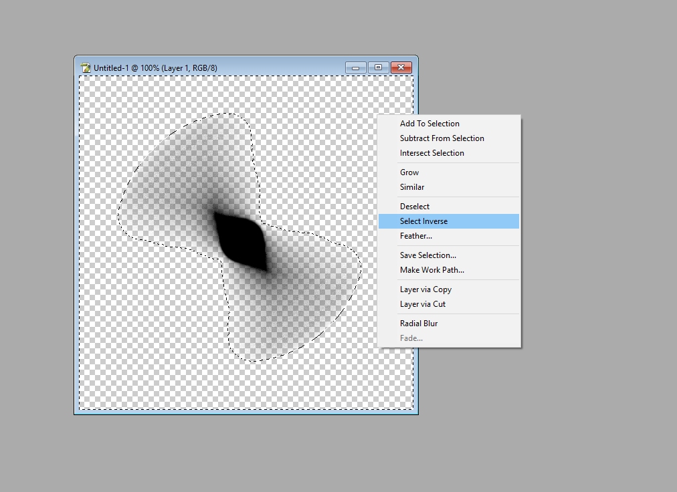Screen dimensions: 677x492
Task: Click Make Work Path... option
Action: click(449, 270)
